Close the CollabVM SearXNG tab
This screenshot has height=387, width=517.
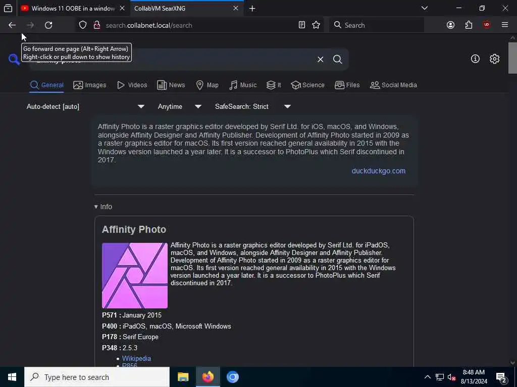pyautogui.click(x=235, y=8)
